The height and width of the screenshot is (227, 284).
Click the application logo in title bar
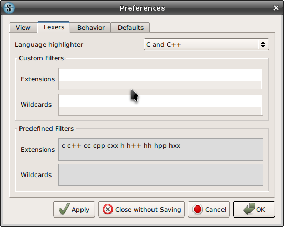click(x=9, y=8)
